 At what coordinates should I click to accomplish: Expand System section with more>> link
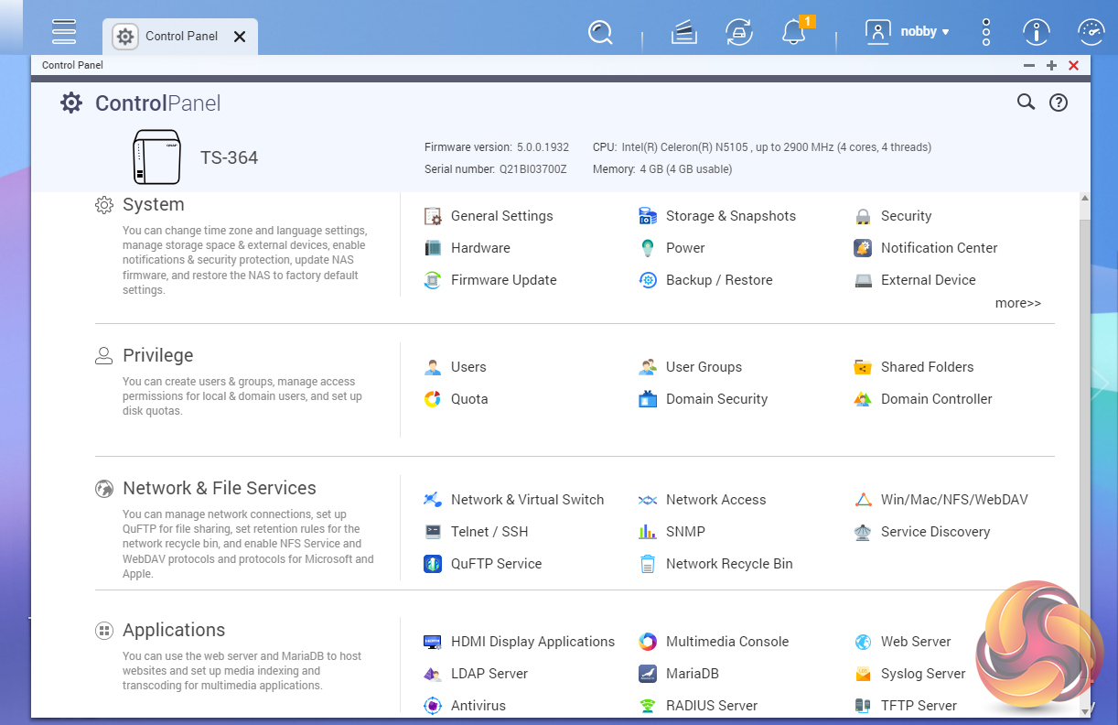[1017, 303]
